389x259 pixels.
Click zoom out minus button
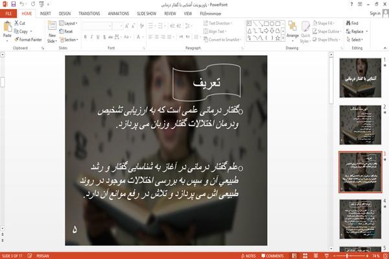pos(335,256)
